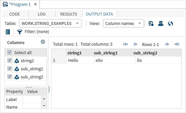This screenshot has width=186, height=113.
Task: Click the table properties icon
Action: tap(151, 23)
